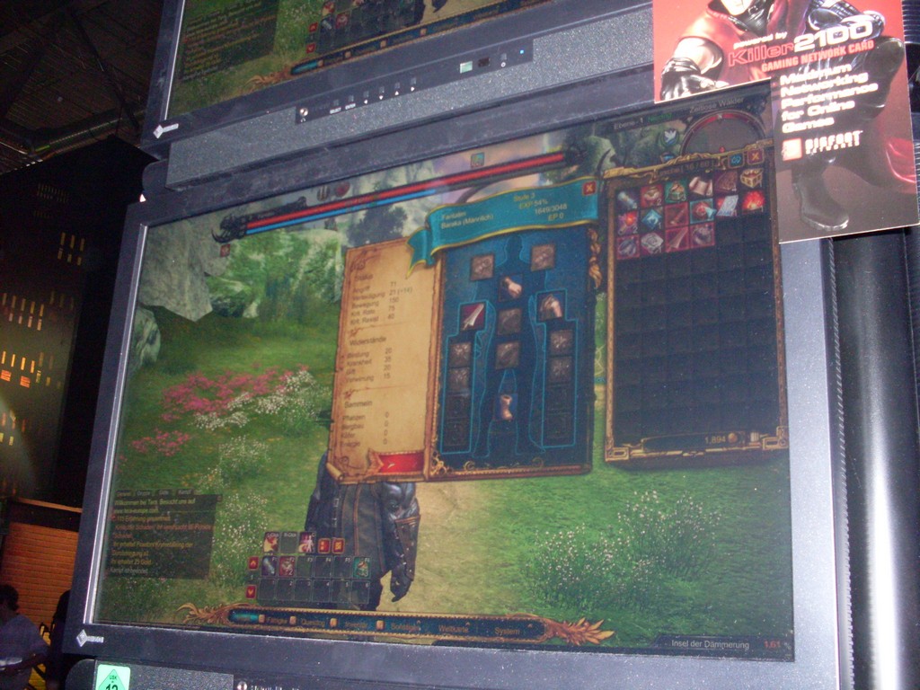Click inside the chat log box

coord(162,535)
